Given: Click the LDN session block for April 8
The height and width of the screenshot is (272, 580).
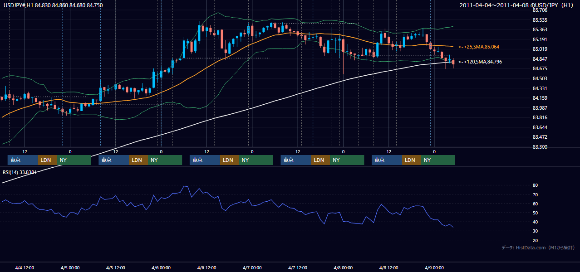Looking at the screenshot, I should tap(411, 160).
